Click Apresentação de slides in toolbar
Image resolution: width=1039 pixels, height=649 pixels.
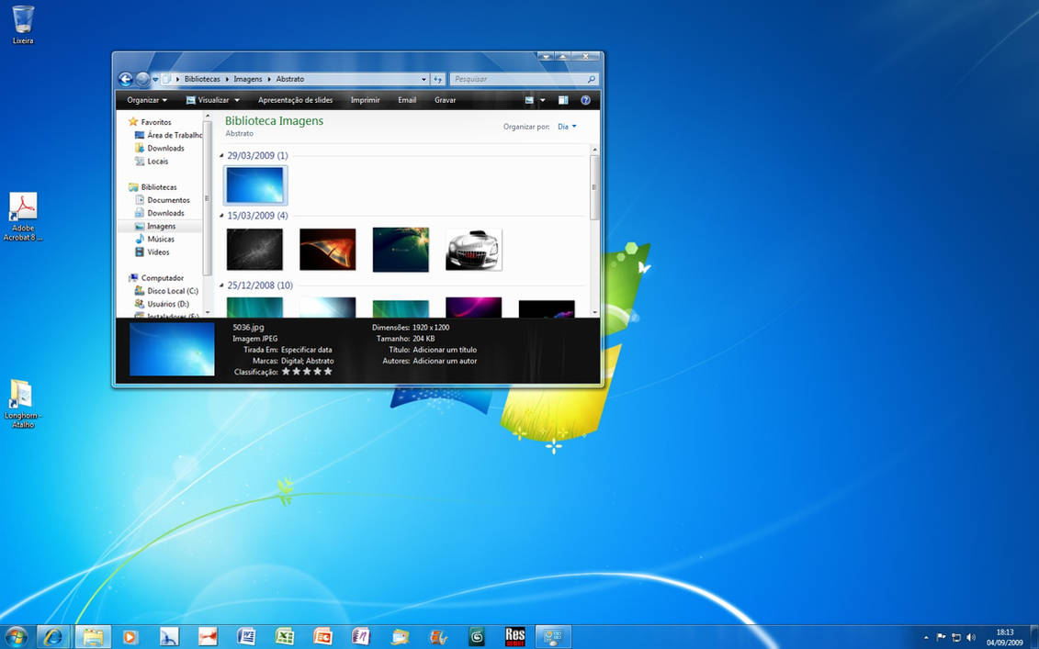[295, 100]
